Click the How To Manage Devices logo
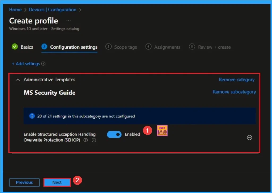 click(x=162, y=130)
